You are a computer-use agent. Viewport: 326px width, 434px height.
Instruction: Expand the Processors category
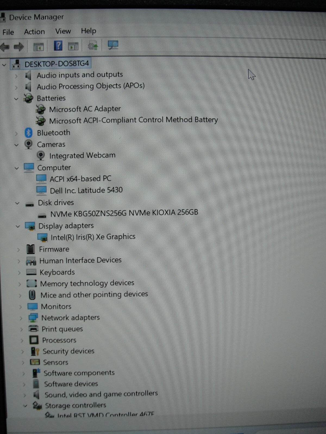coord(22,341)
